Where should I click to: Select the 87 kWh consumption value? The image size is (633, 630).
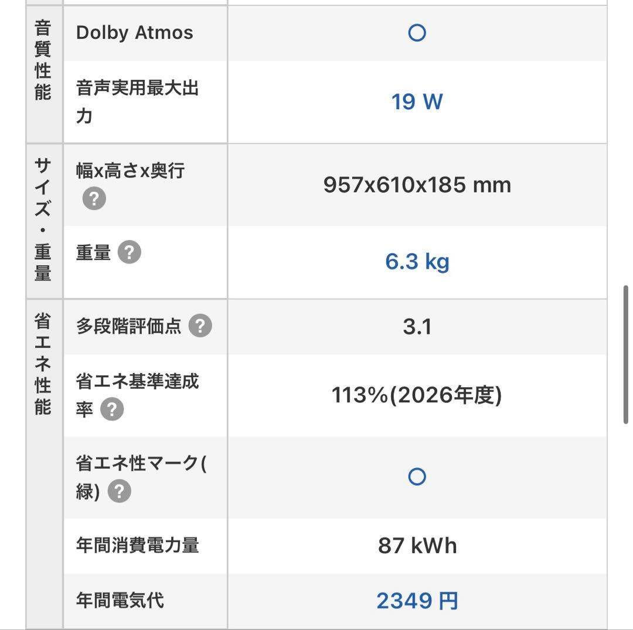[417, 545]
